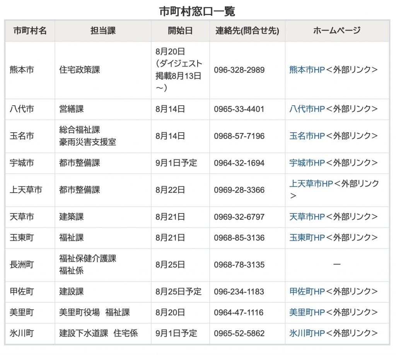Screen dimensions: 396x355
Task: Click the 8月25日予定 start date cell
Action: [x=180, y=292]
